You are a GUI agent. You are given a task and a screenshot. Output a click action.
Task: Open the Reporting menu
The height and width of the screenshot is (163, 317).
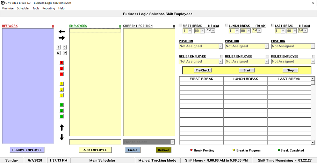(49, 8)
